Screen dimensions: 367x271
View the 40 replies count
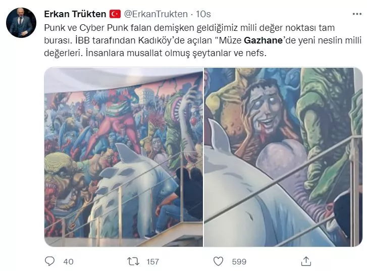68,261
